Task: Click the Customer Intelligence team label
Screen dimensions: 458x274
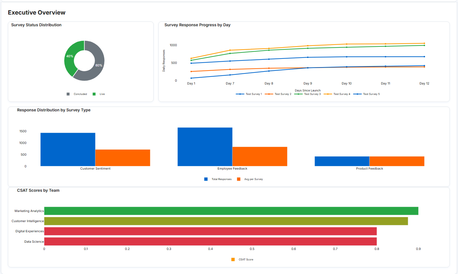Action: (x=28, y=221)
